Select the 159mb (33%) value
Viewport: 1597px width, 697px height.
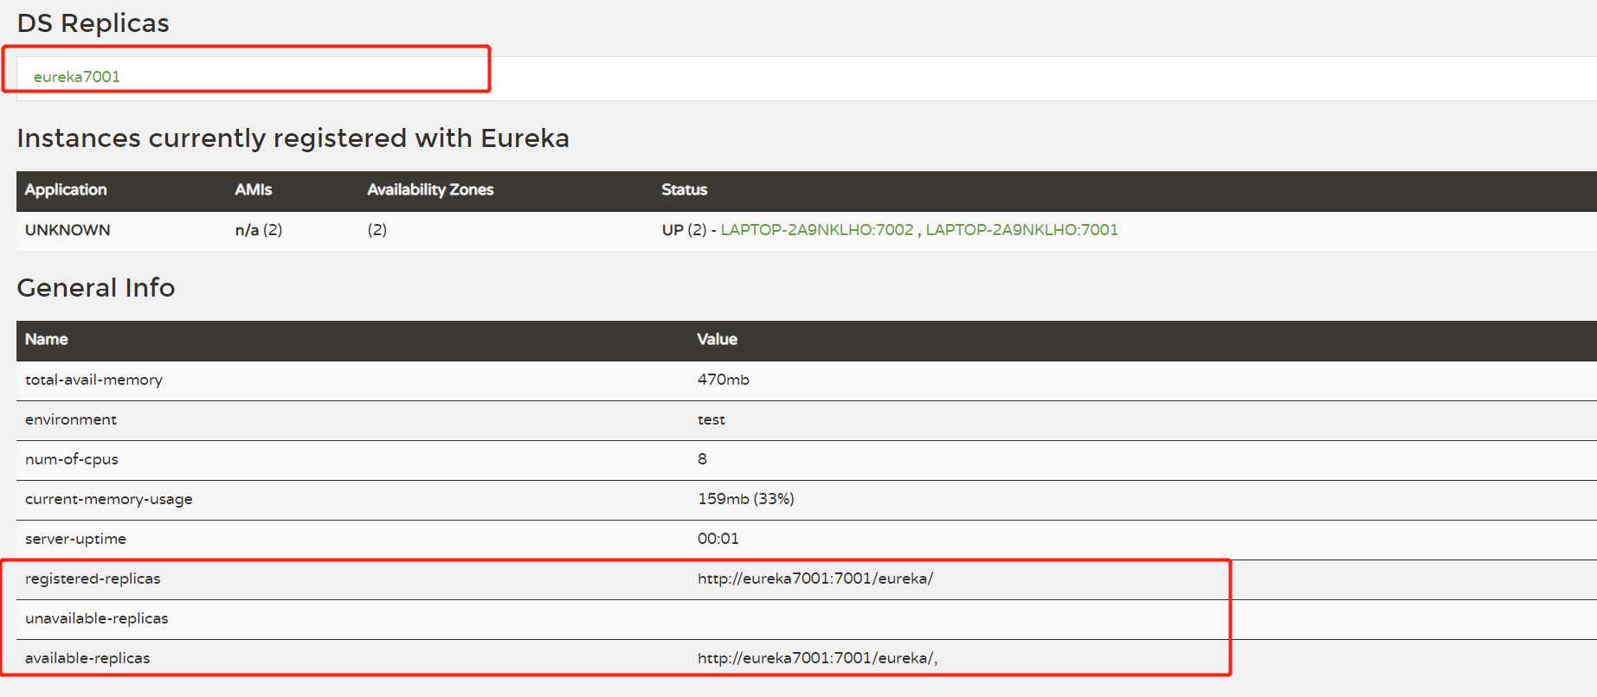point(746,499)
